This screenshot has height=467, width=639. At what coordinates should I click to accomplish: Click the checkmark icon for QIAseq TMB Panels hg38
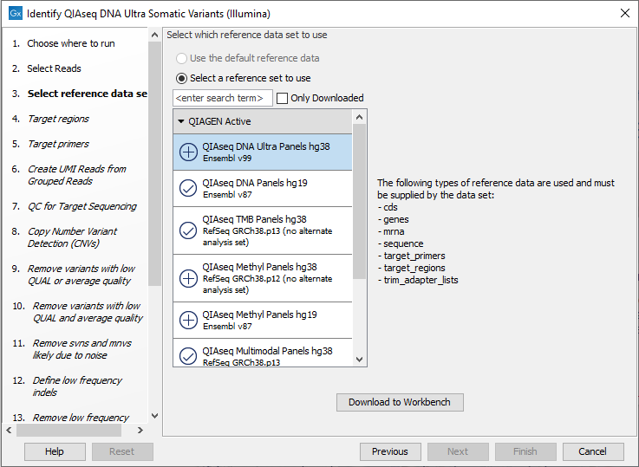click(x=188, y=230)
